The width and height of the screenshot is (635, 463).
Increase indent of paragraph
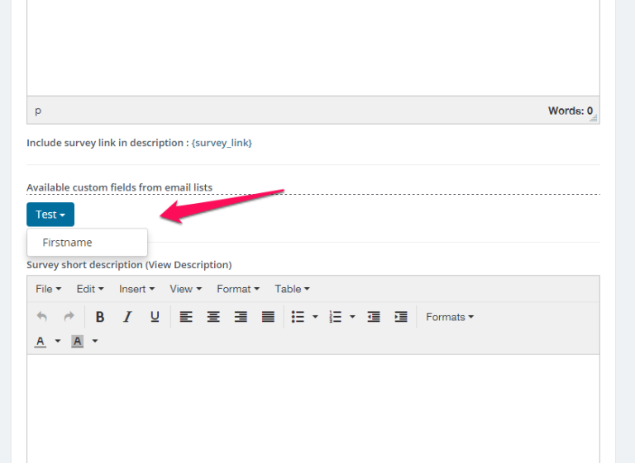point(401,317)
